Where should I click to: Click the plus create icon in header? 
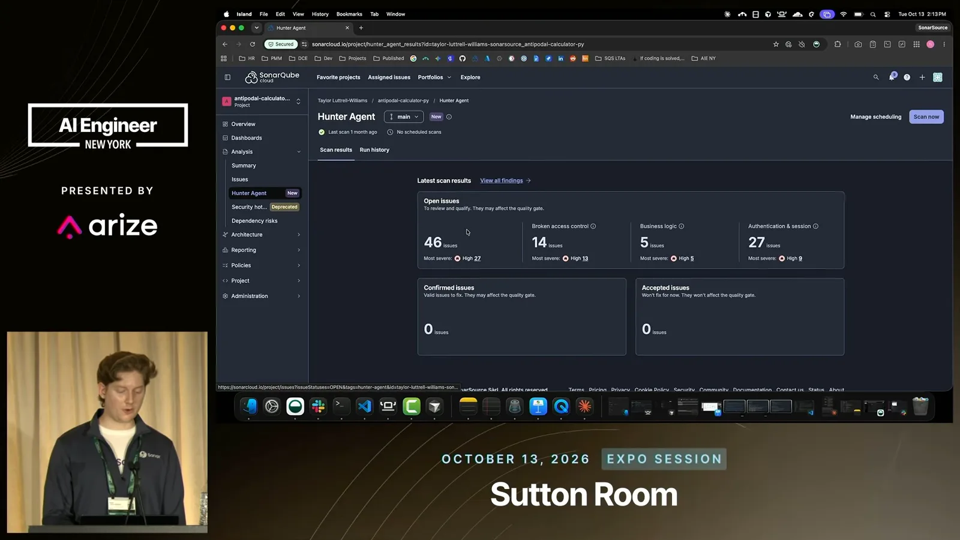click(922, 77)
